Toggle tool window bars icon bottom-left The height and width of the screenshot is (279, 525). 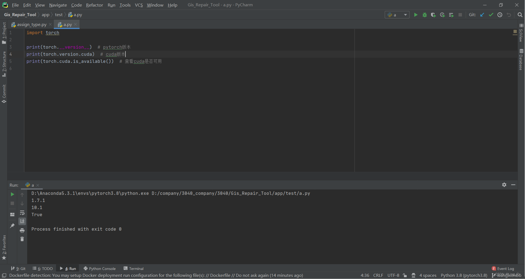coord(4,275)
